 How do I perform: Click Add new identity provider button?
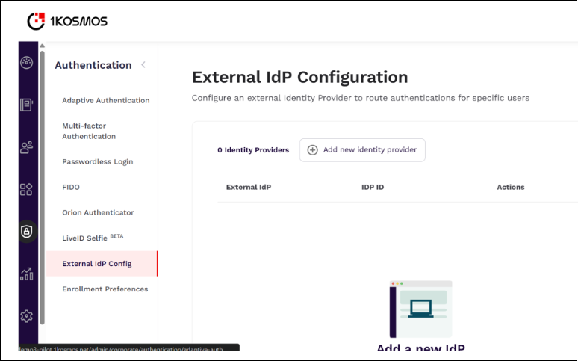(x=363, y=150)
